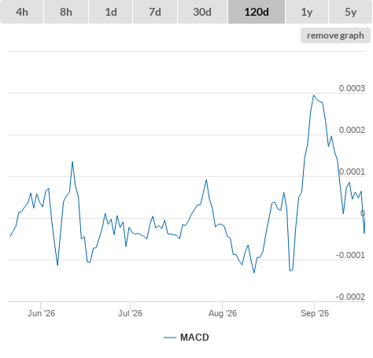Switch to the 8h time range
Viewport: 373px width, 358px height.
click(x=66, y=12)
